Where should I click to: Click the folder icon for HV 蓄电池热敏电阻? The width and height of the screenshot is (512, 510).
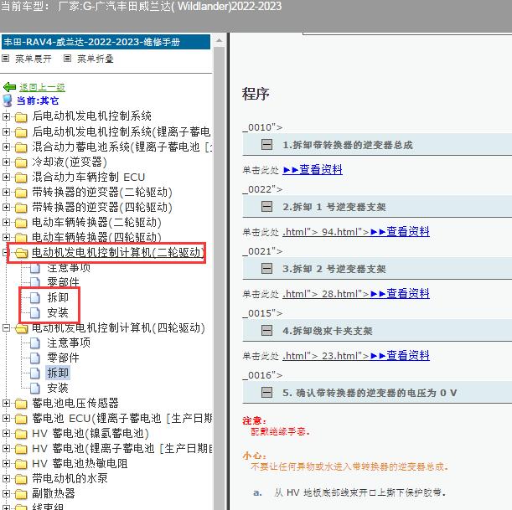(x=21, y=464)
